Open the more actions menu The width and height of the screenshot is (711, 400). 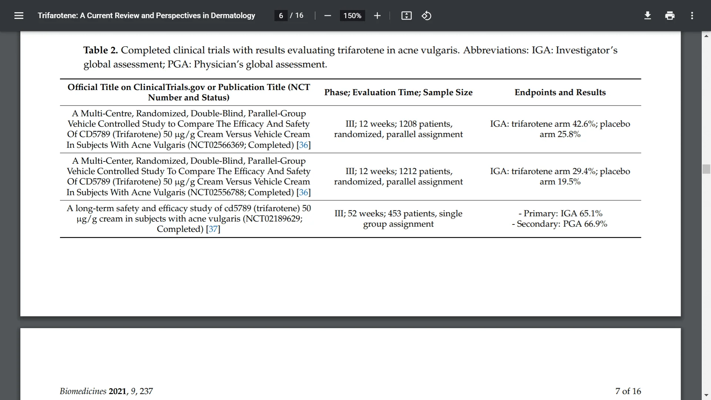692,16
